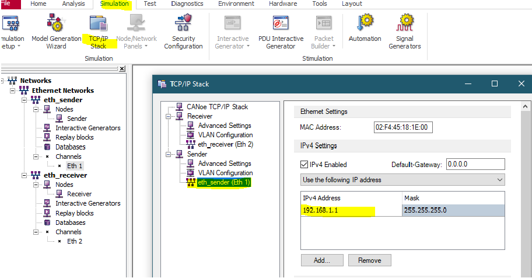Open Advanced Settings under Receiver

224,126
